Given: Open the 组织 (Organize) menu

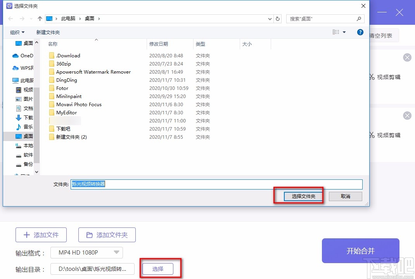Looking at the screenshot, I should [x=16, y=32].
